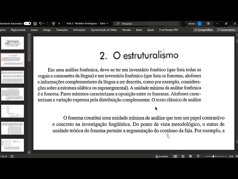
Task: Select slide 7 thumbnail
Action: [12, 145]
